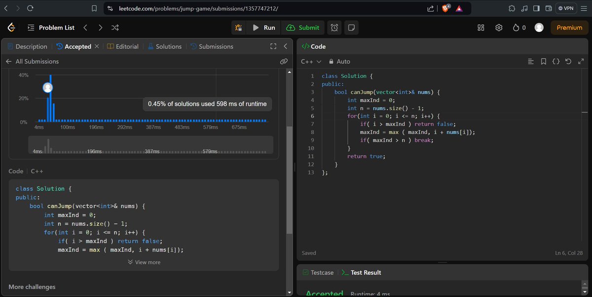This screenshot has width=592, height=297.
Task: Open browser extensions puzzle icon
Action: point(512,8)
